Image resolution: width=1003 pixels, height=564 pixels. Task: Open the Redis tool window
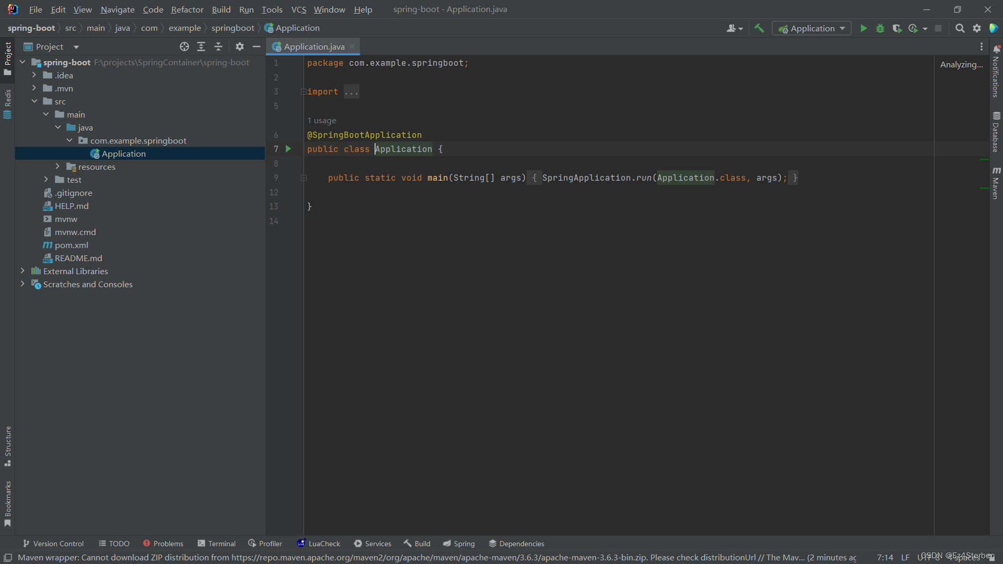7,103
